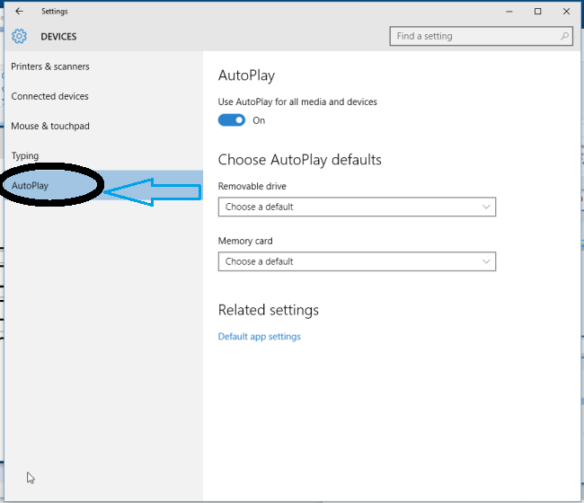Open the Removable drive default dropdown

click(357, 207)
